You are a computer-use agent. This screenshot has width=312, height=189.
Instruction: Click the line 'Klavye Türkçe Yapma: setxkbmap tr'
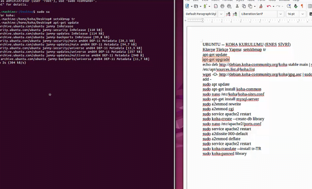pos(234,49)
